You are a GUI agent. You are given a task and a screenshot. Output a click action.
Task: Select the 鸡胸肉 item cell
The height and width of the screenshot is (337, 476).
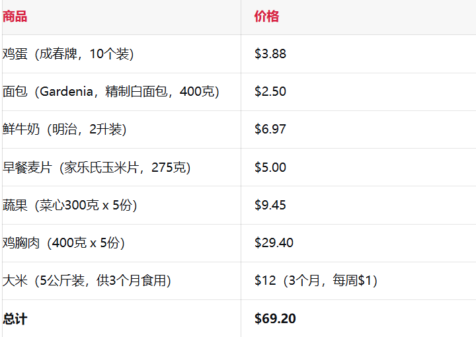[63, 243]
